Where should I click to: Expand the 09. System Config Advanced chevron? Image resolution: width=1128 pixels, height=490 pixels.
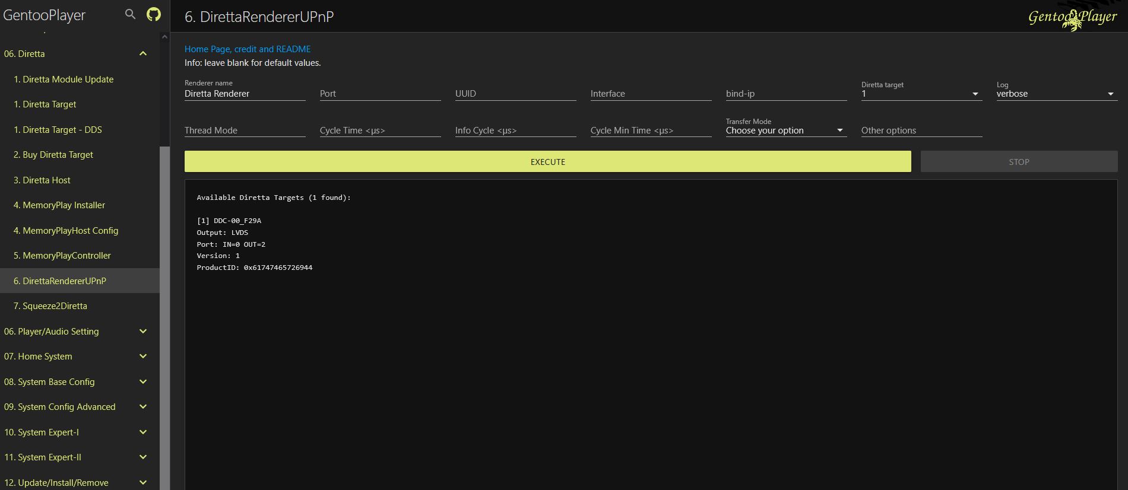pyautogui.click(x=143, y=407)
